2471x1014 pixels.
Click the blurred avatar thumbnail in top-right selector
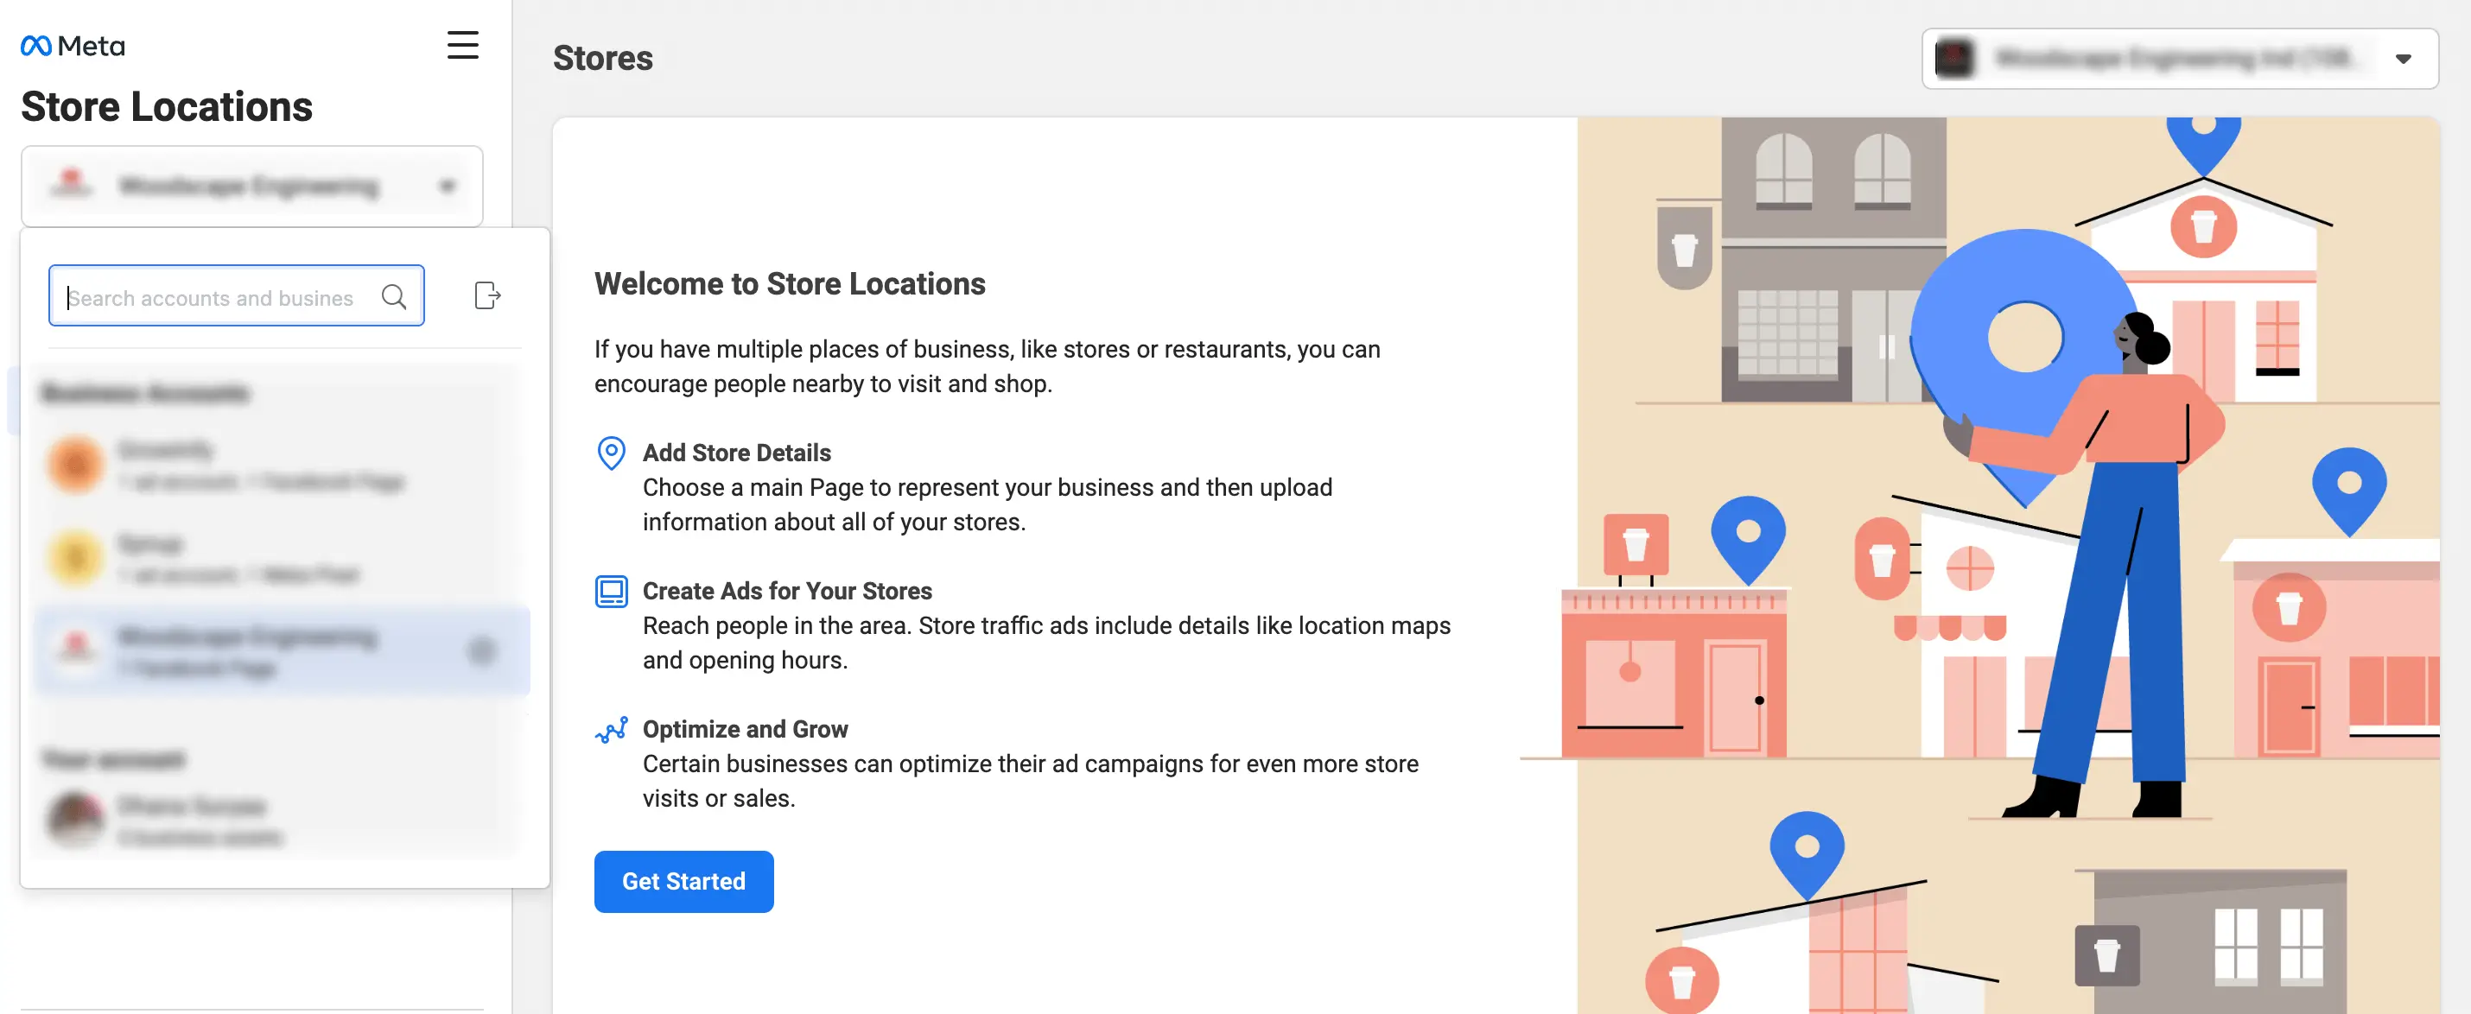tap(1955, 59)
